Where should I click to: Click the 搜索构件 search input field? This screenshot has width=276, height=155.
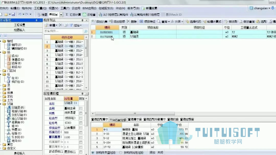pos(63,31)
